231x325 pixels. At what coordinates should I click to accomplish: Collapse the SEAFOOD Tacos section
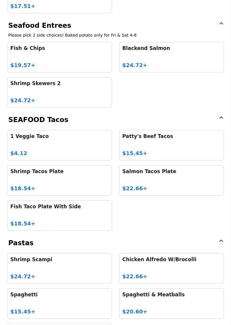point(221,118)
